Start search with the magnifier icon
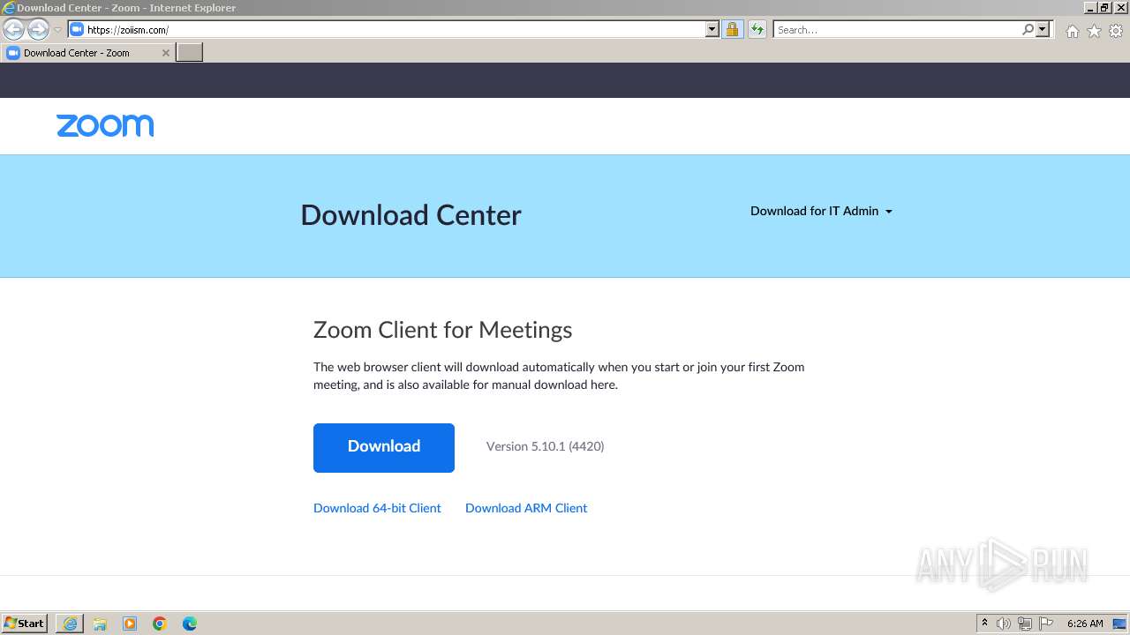1130x635 pixels. tap(1028, 29)
